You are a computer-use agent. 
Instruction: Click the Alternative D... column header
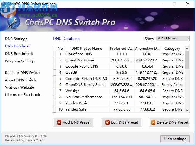point(147,49)
